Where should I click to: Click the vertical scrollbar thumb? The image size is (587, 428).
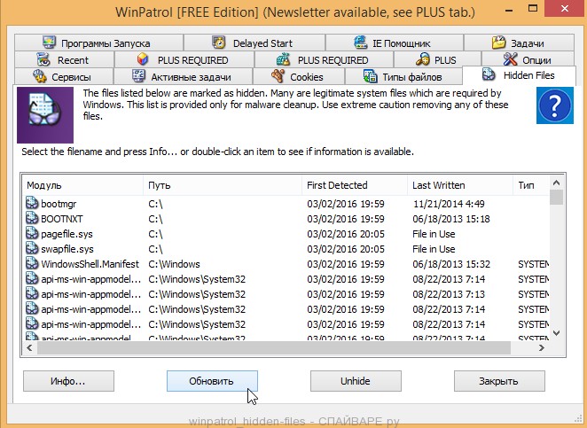tap(556, 198)
